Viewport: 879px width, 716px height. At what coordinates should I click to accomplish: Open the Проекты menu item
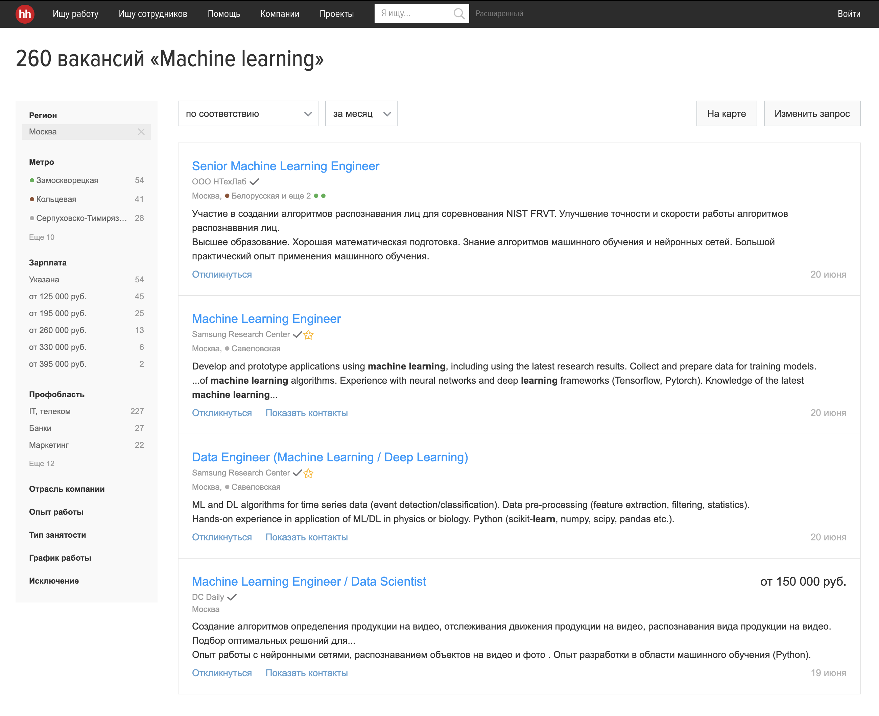[336, 14]
